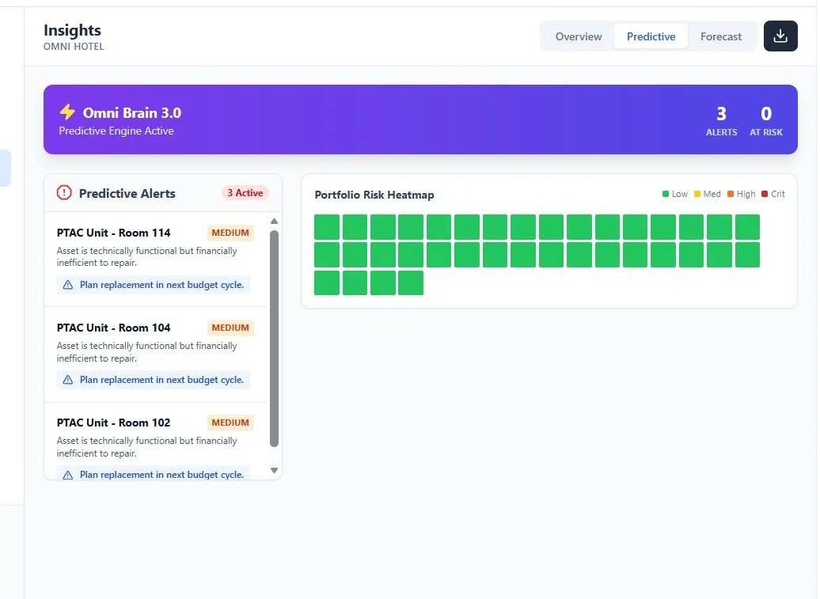This screenshot has height=599, width=820.
Task: Open the Forecast tab
Action: (720, 36)
